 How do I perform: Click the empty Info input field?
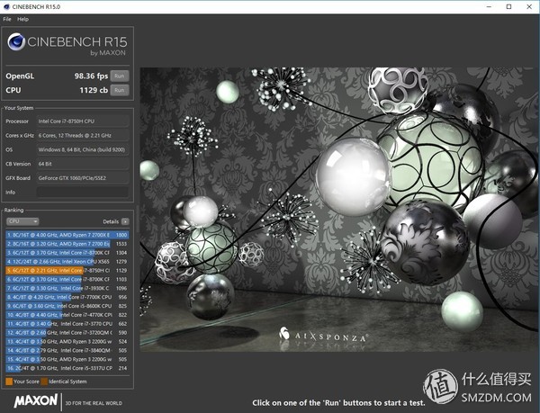pyautogui.click(x=83, y=192)
